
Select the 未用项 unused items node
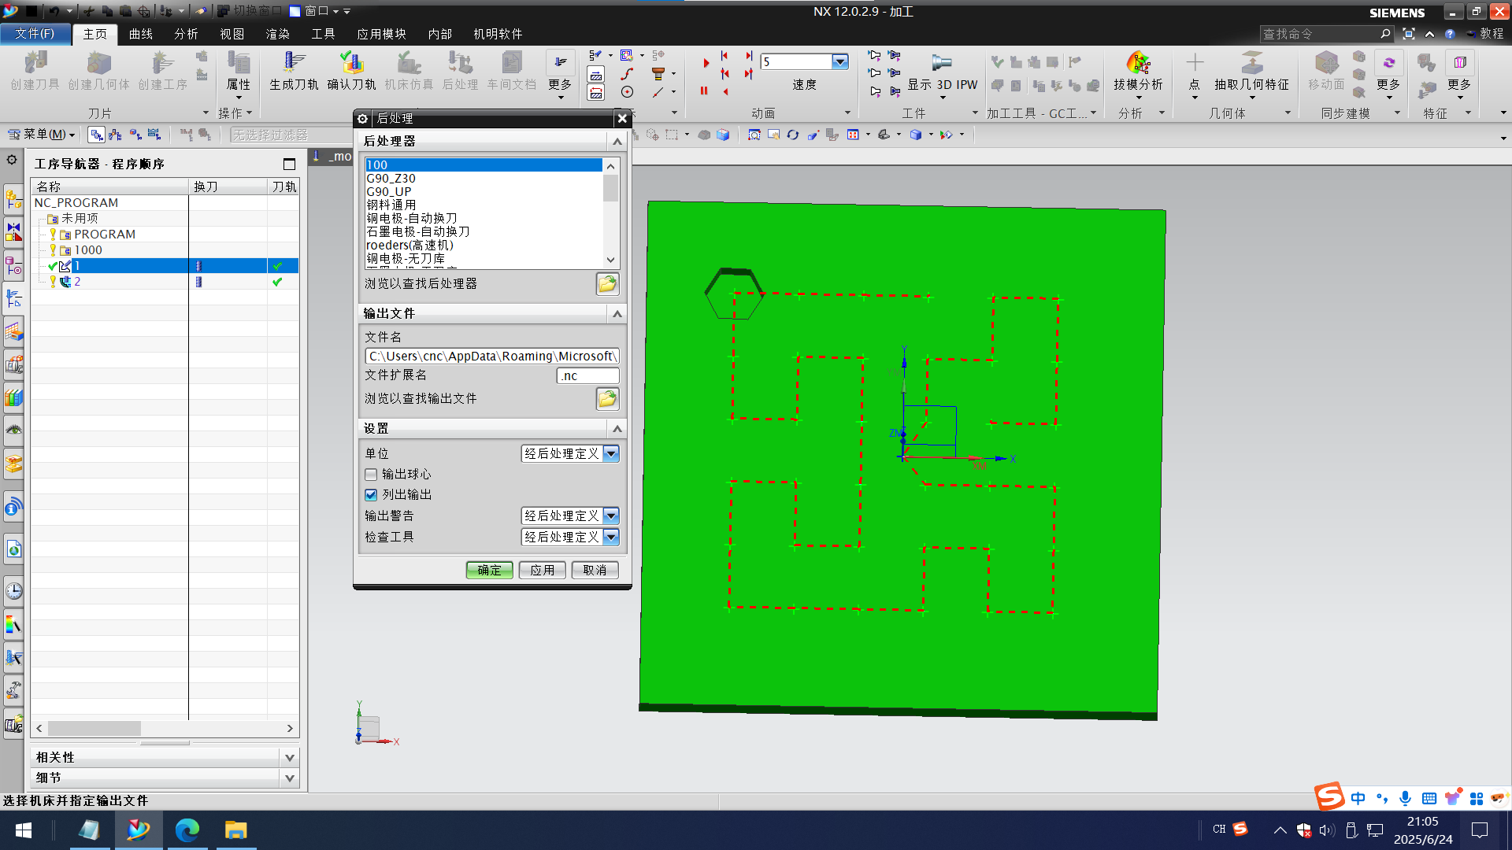click(x=80, y=219)
